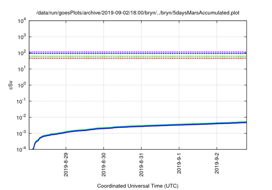Click the 10^-2 y-axis tick label
This screenshot has height=190, width=272.
pyautogui.click(x=22, y=117)
